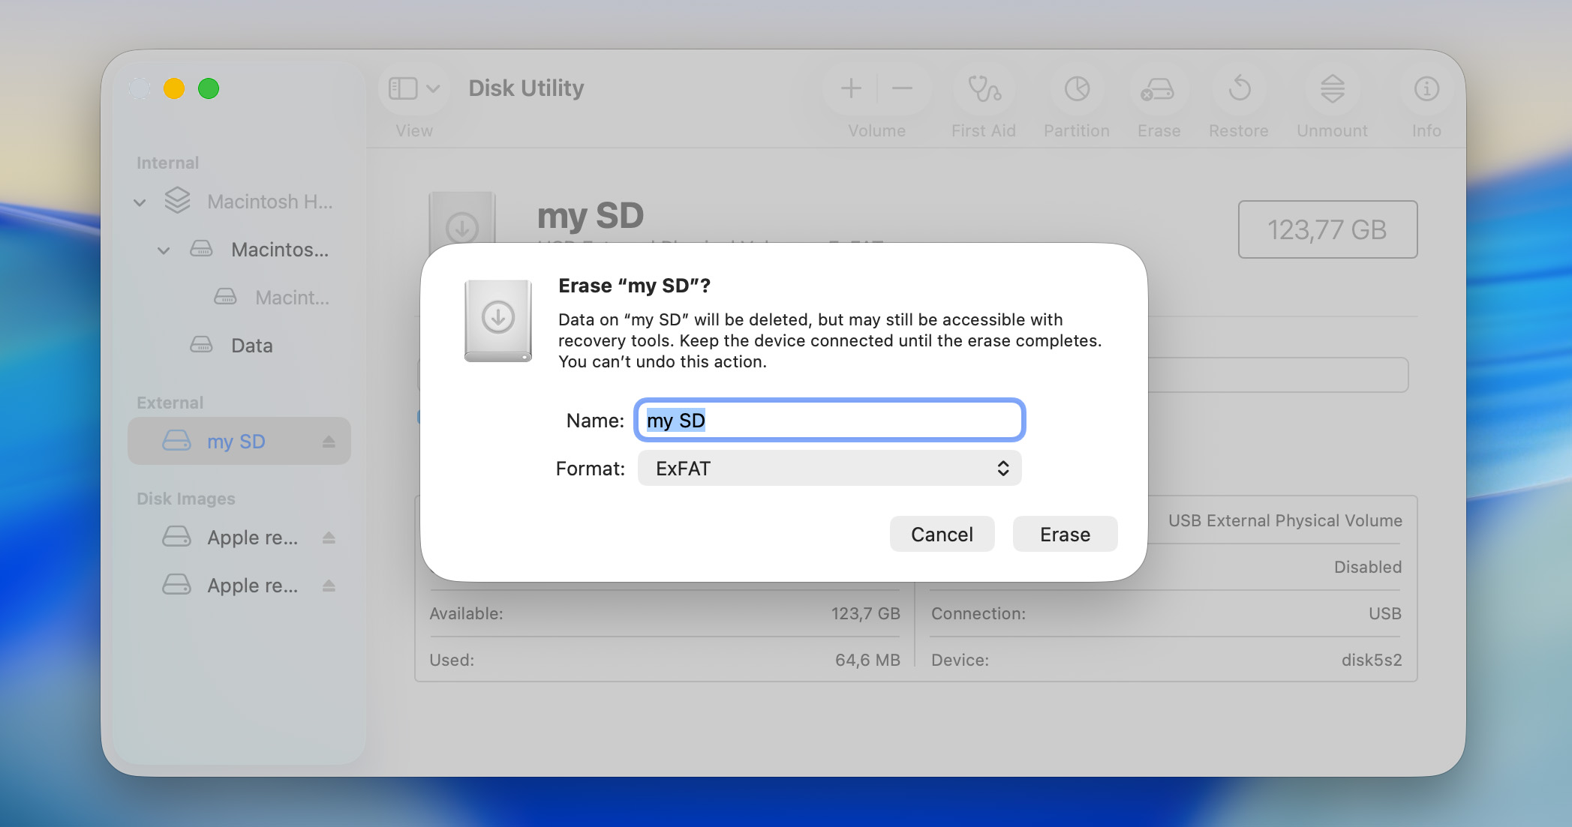Image resolution: width=1572 pixels, height=827 pixels.
Task: Click the Erase toolbar icon
Action: pyautogui.click(x=1158, y=88)
